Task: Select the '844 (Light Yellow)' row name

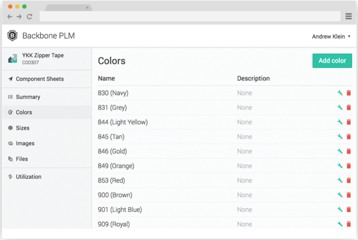Action: pyautogui.click(x=123, y=122)
